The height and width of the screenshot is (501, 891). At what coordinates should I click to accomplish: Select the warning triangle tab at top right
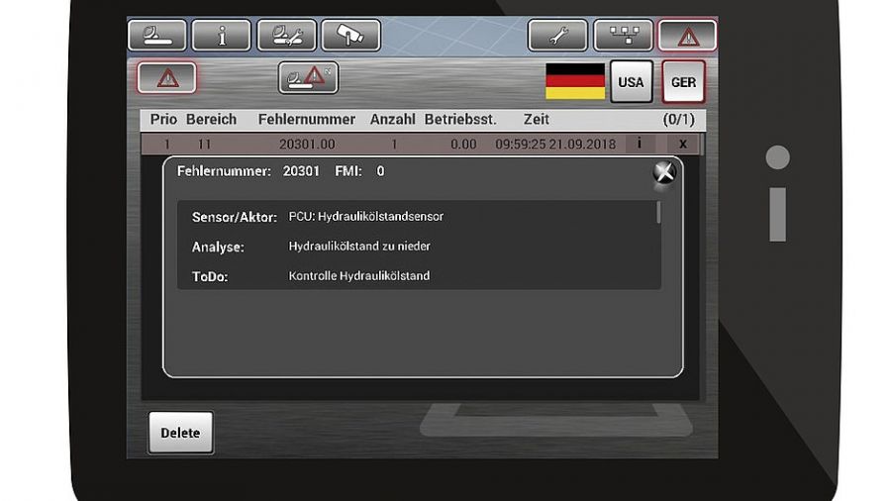[x=687, y=36]
